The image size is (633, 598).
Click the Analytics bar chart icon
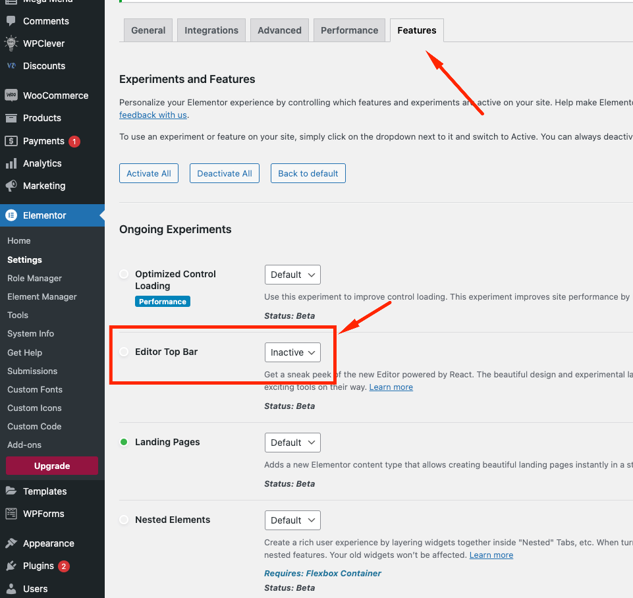point(11,163)
